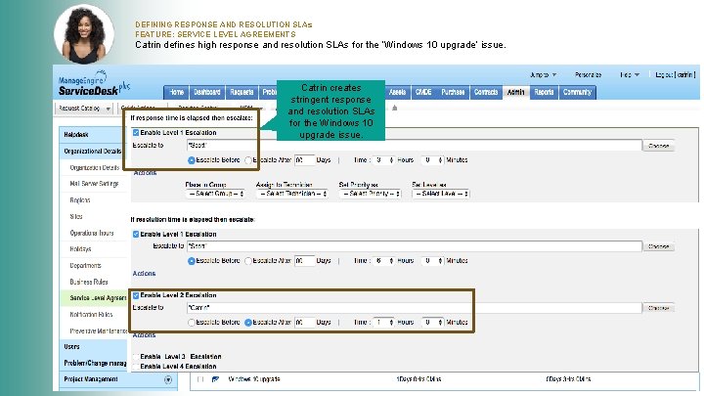The width and height of the screenshot is (704, 396).
Task: Open the Assets tab
Action: tap(397, 92)
